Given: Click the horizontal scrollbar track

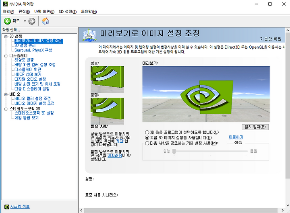Looking at the screenshot, I should 181,211.
